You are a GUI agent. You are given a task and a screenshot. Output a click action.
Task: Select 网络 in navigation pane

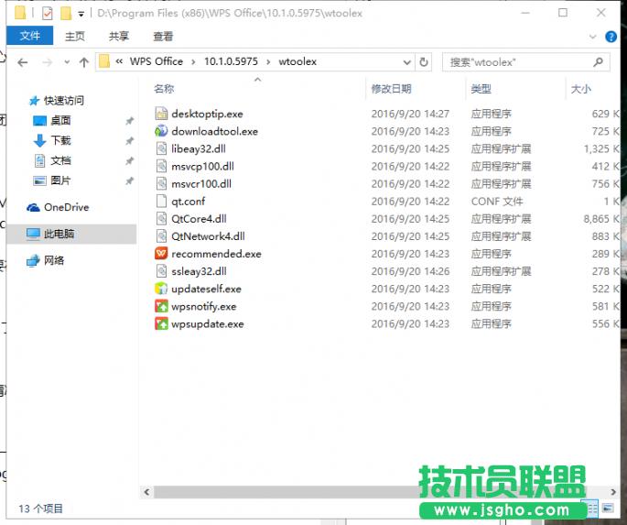click(x=54, y=260)
